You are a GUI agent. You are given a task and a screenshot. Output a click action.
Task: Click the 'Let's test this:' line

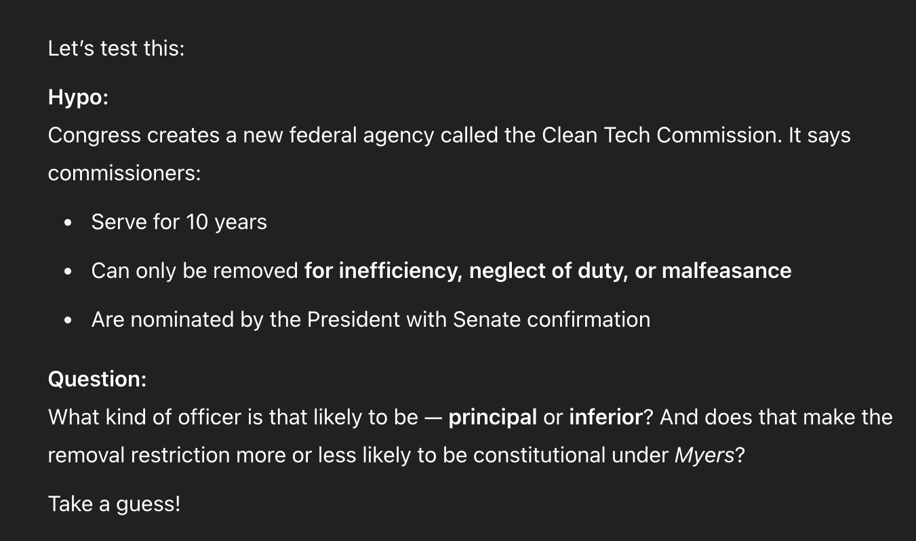[116, 49]
